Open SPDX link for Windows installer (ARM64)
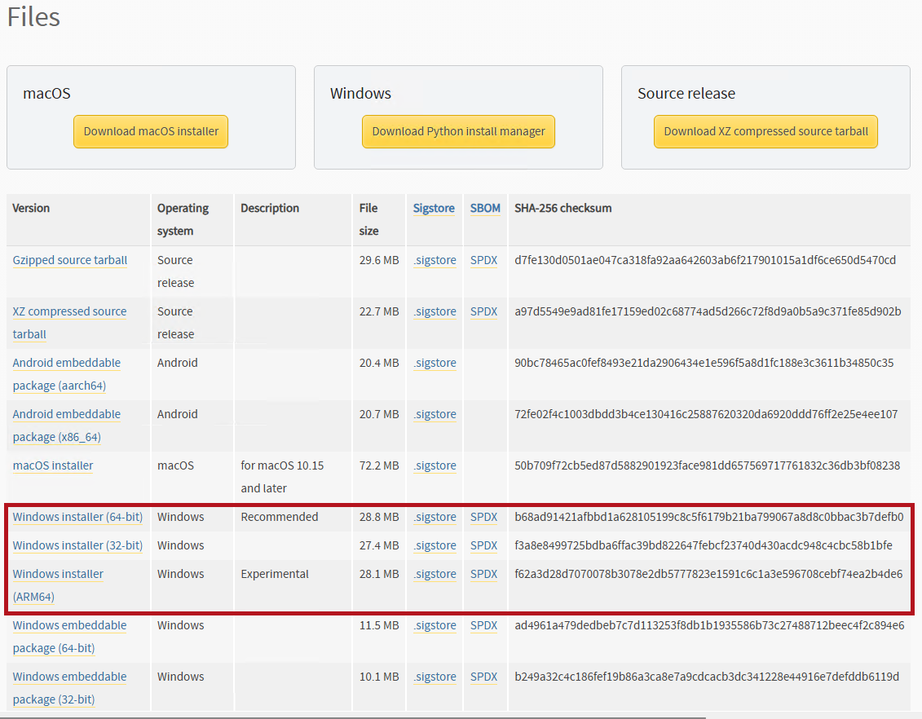 [x=483, y=574]
